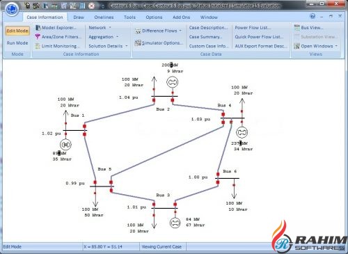Select the load arrow above Bus 4

click(x=242, y=109)
